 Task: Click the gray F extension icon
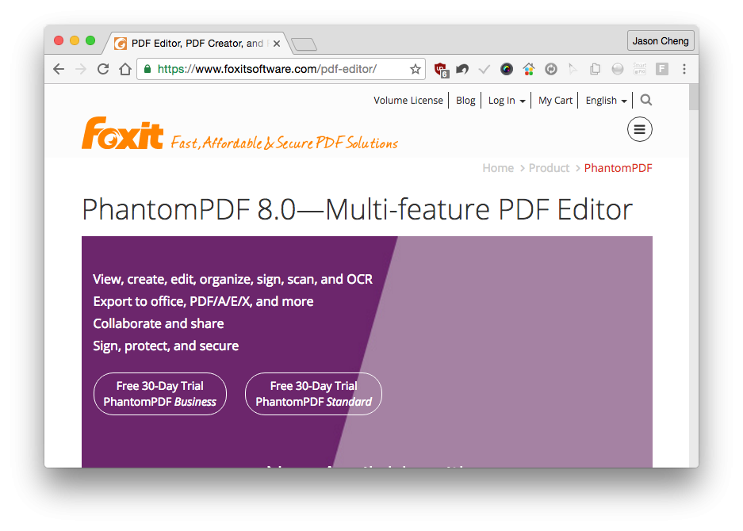(662, 69)
